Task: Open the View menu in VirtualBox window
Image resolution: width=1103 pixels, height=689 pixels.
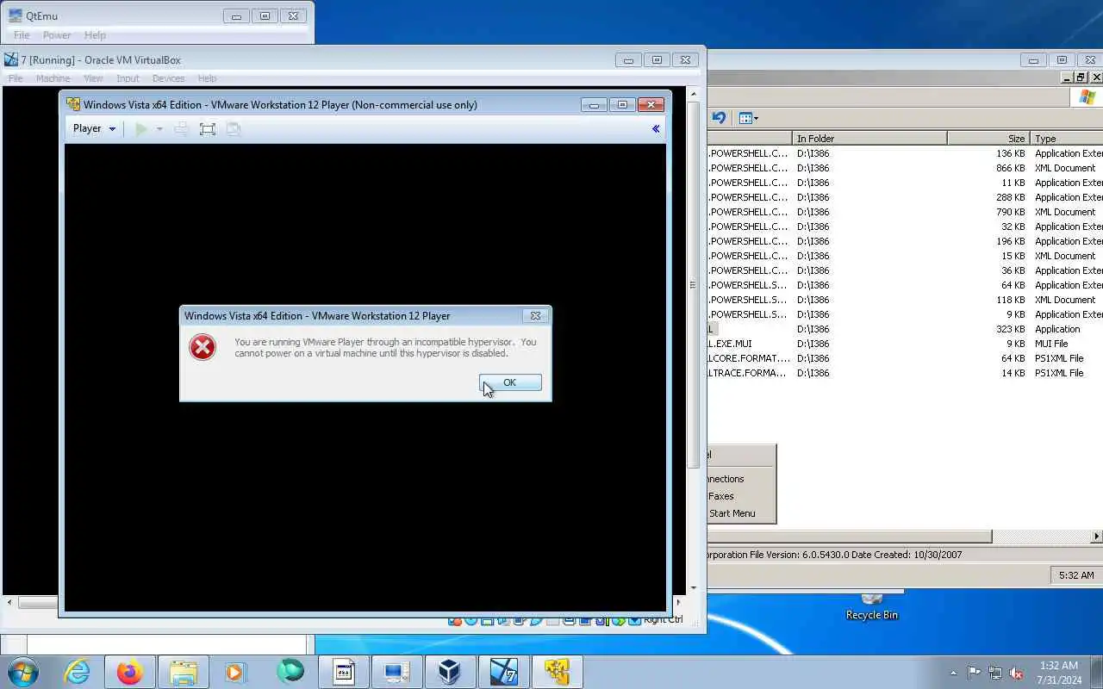Action: 93,78
